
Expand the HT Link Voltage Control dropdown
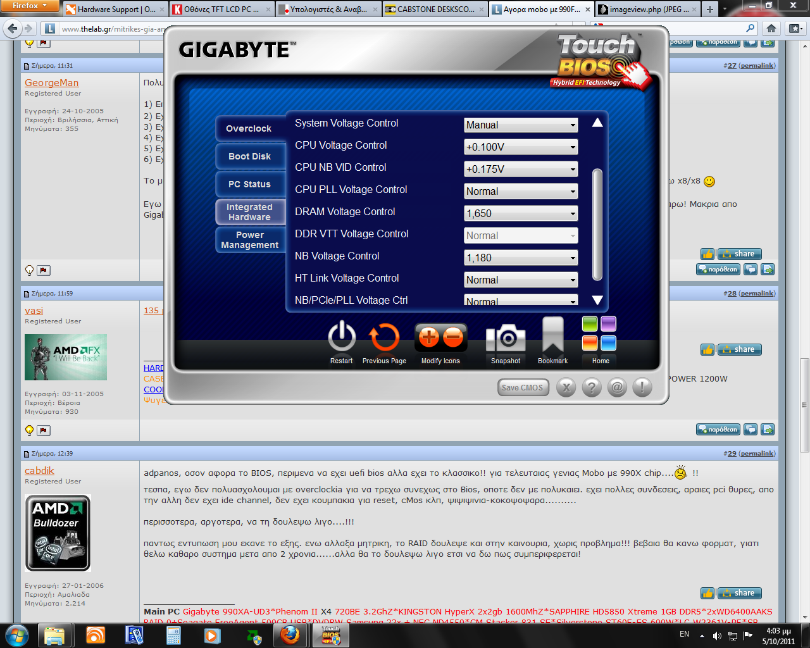(521, 280)
